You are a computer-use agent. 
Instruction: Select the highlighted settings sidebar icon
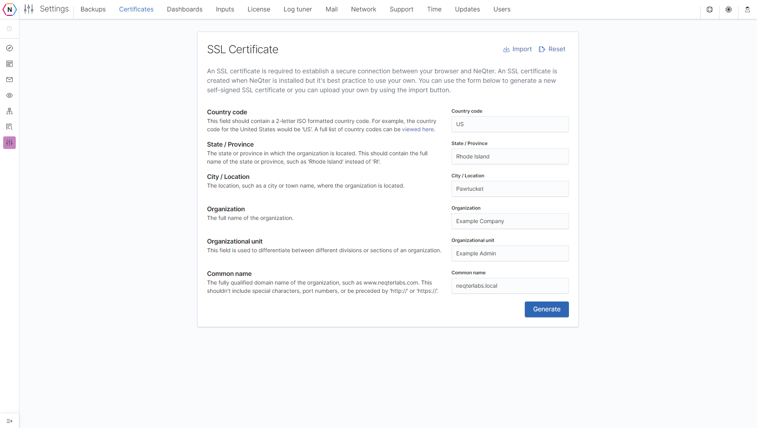pos(9,143)
